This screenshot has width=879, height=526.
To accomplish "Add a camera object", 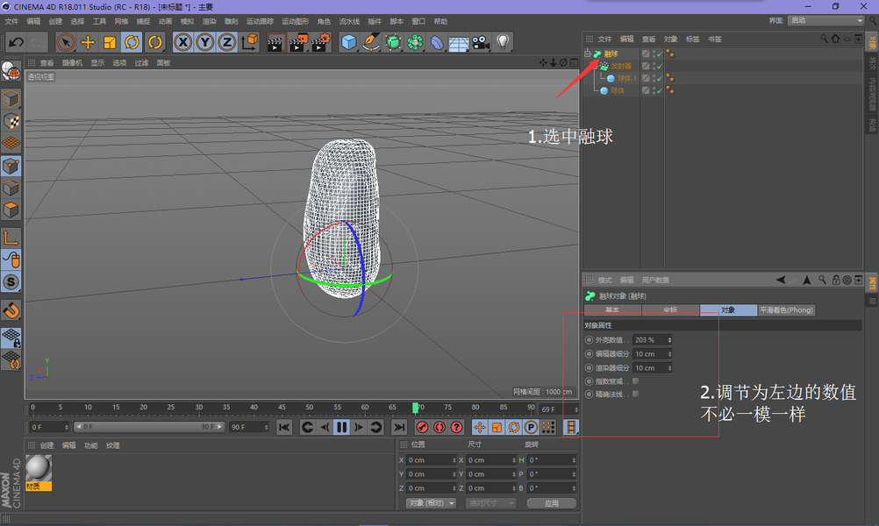I will pyautogui.click(x=481, y=42).
